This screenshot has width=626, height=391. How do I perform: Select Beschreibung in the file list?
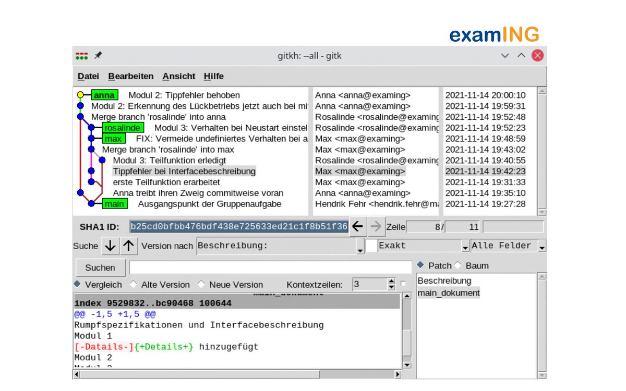pos(444,280)
